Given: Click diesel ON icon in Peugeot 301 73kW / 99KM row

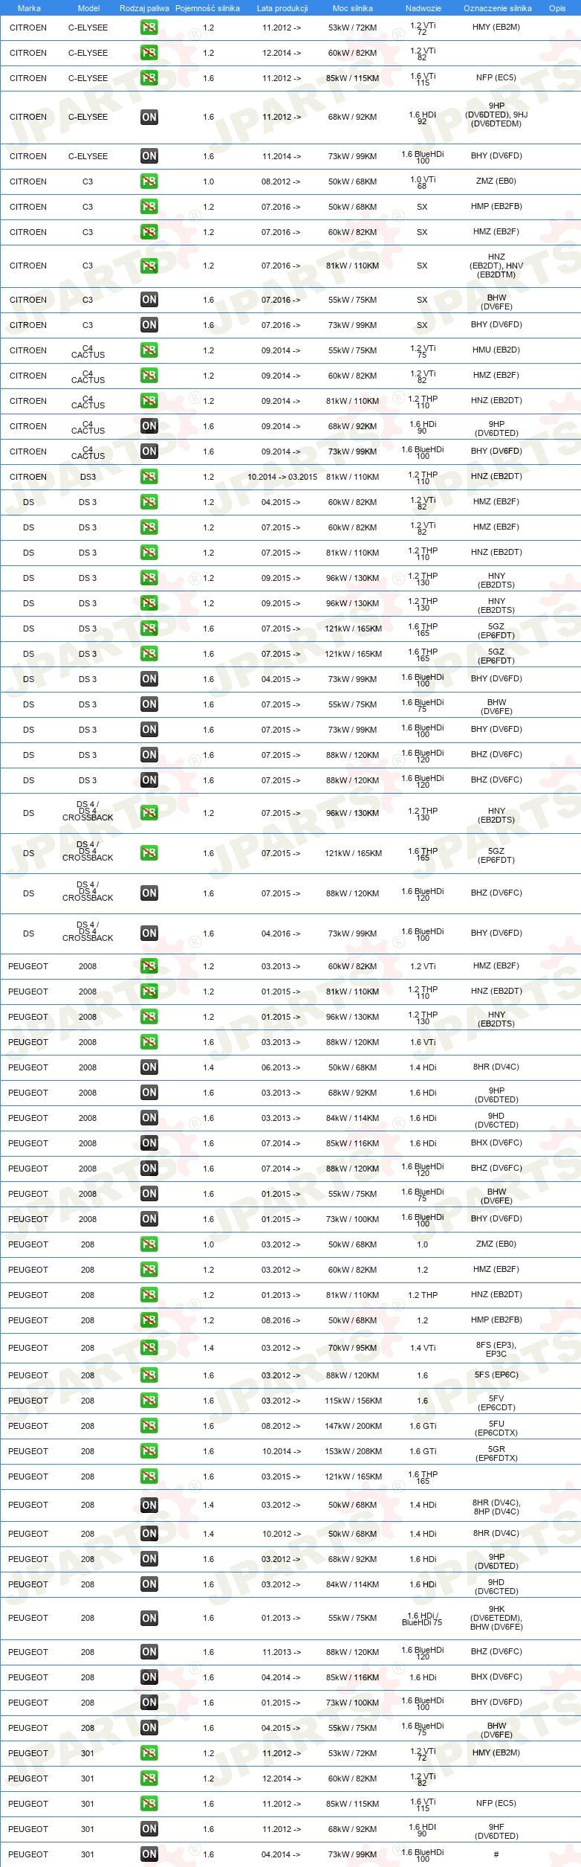Looking at the screenshot, I should [x=149, y=1854].
